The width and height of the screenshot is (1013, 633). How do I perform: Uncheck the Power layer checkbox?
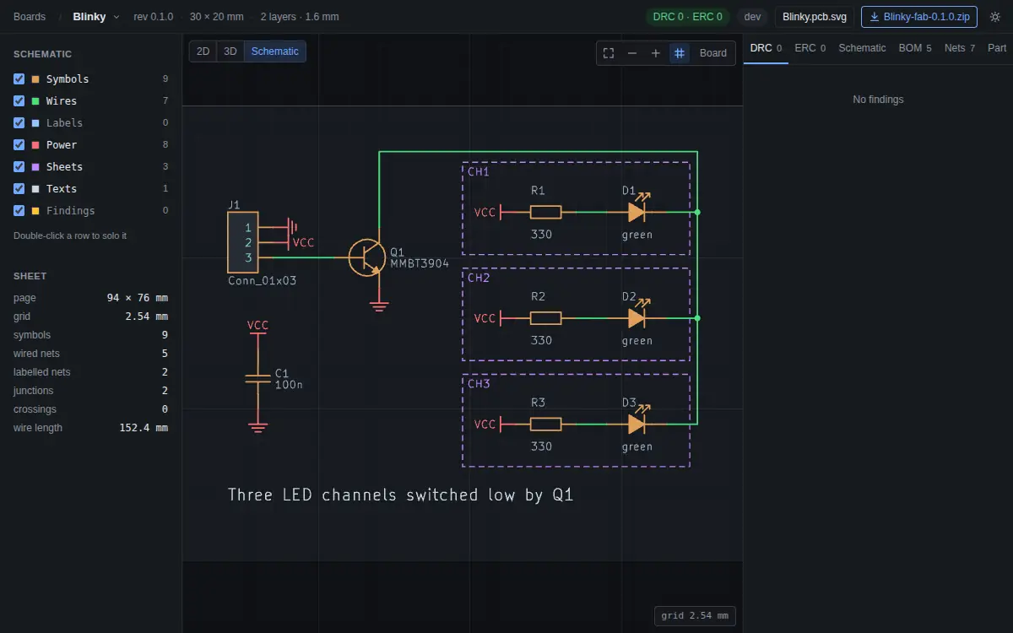pyautogui.click(x=19, y=144)
